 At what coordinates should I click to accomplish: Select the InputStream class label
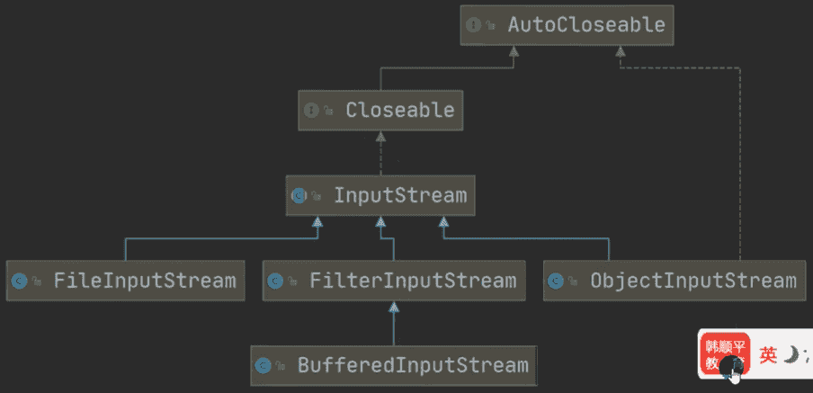click(x=400, y=195)
